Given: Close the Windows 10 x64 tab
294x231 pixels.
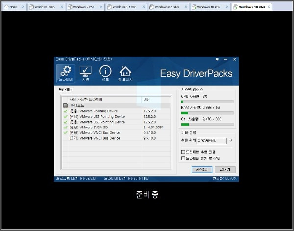Looking at the screenshot, I should (x=269, y=7).
